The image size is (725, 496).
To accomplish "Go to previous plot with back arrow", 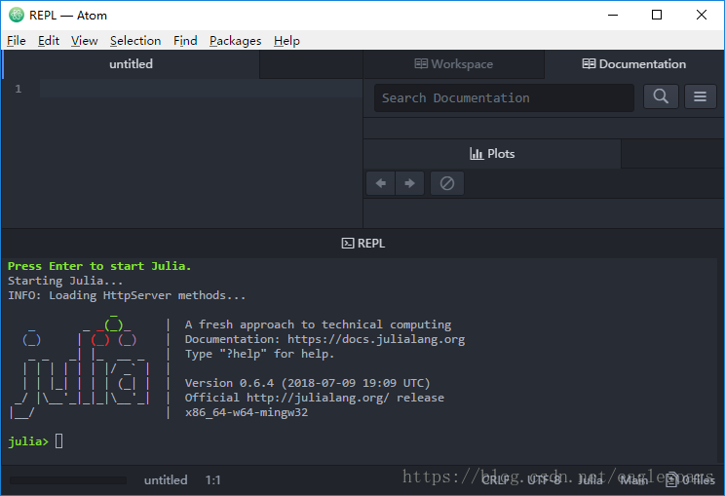I will tap(381, 183).
